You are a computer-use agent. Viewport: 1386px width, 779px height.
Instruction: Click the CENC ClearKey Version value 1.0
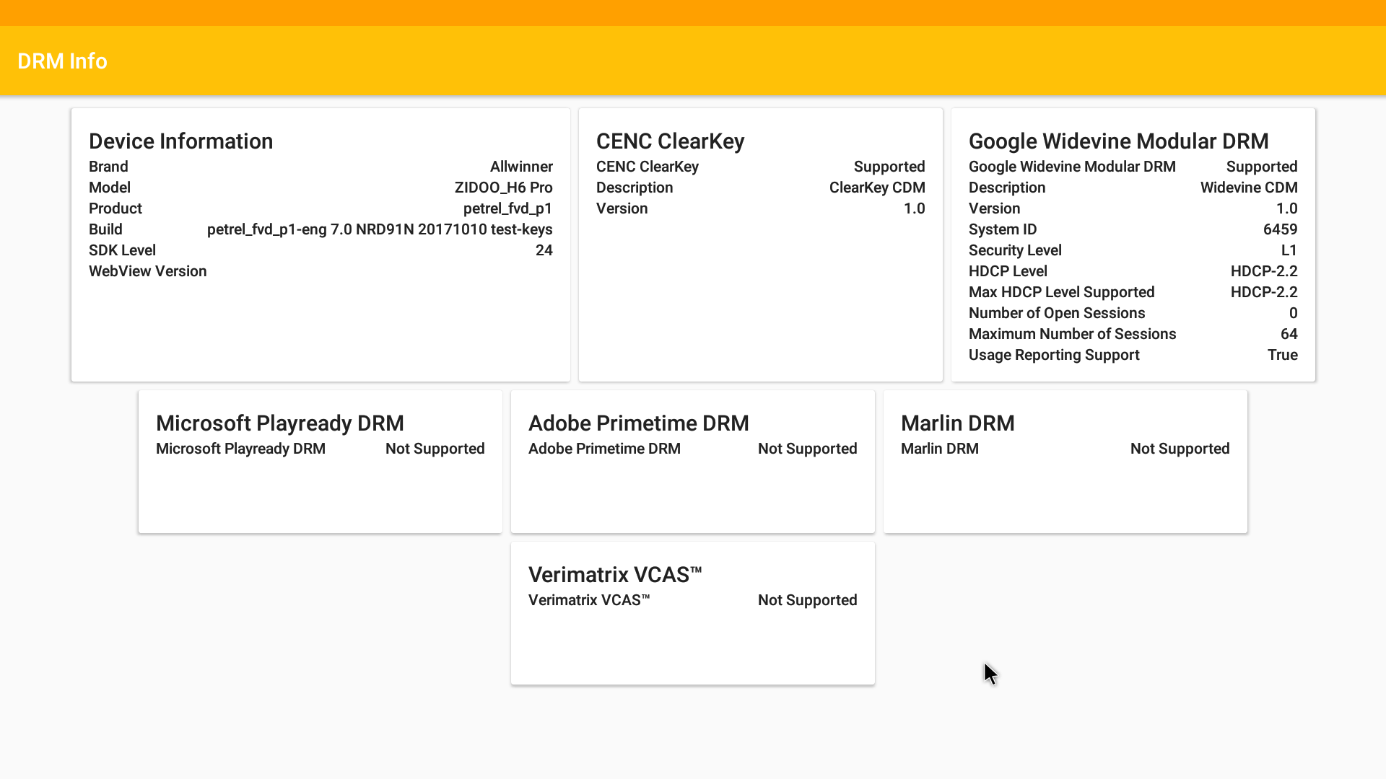914,208
